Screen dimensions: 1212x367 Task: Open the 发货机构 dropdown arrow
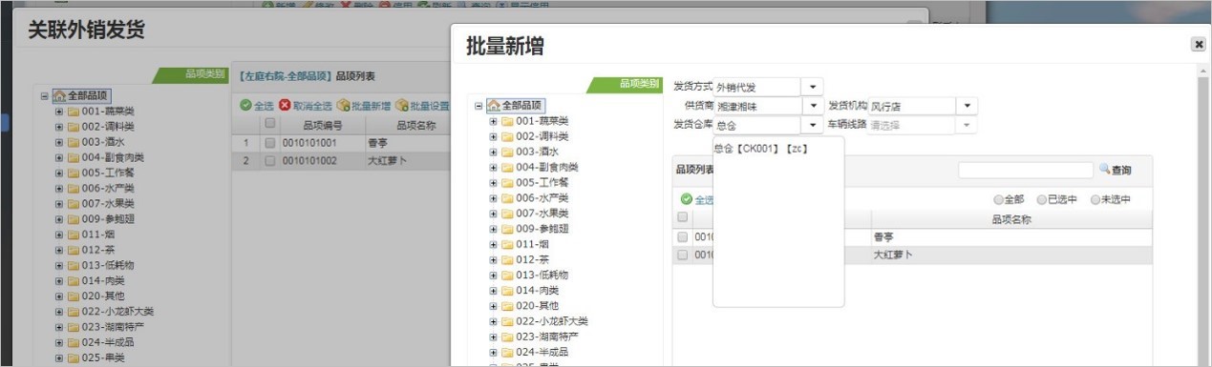tap(967, 106)
